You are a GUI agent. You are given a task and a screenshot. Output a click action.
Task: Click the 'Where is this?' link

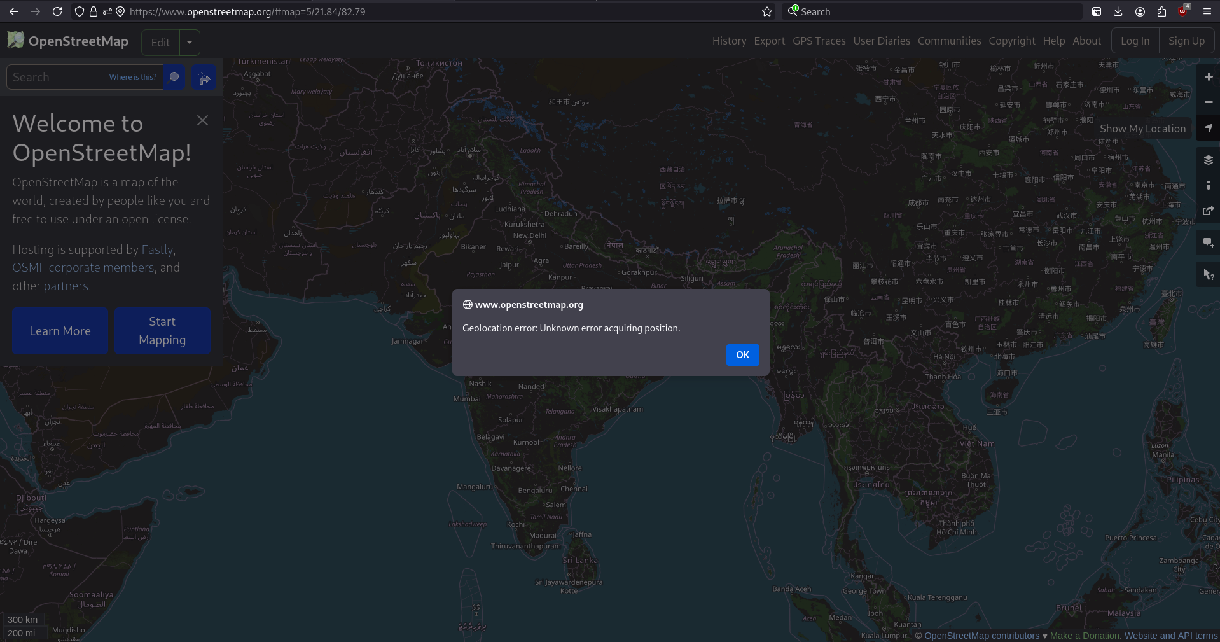point(132,77)
